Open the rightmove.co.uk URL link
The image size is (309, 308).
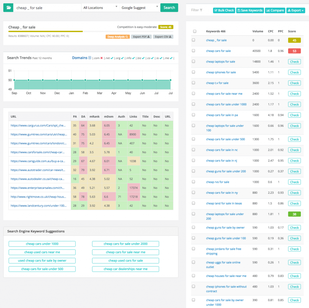click(38, 197)
